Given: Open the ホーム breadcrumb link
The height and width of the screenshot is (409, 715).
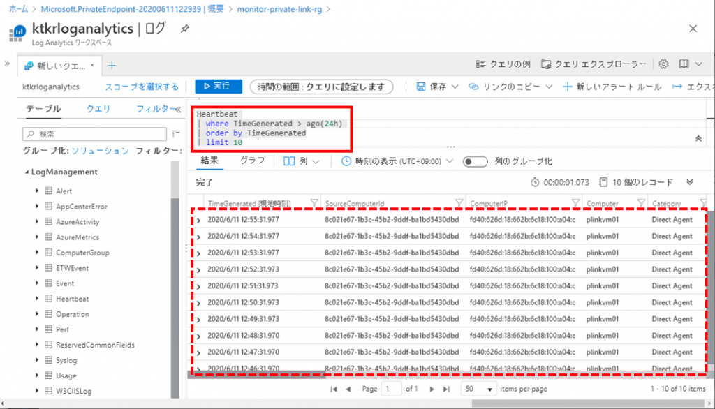Looking at the screenshot, I should pyautogui.click(x=19, y=9).
